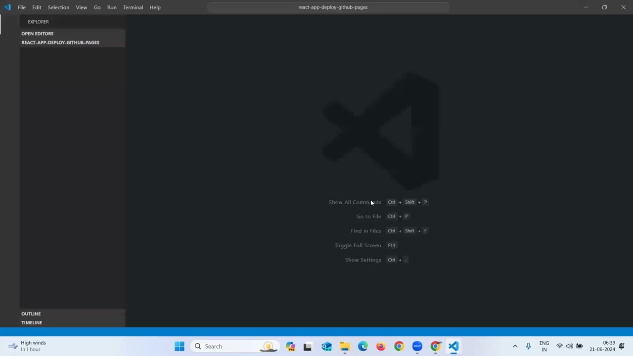Open Firefox from the taskbar
633x356 pixels.
pos(381,346)
